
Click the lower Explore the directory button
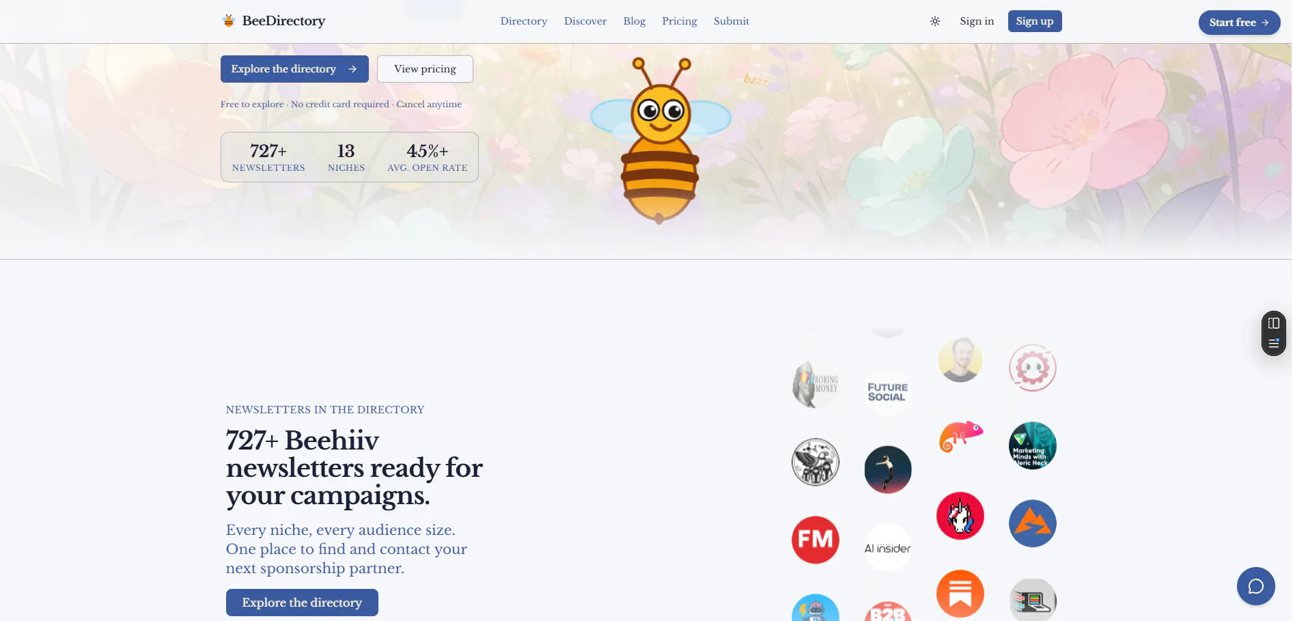tap(302, 603)
